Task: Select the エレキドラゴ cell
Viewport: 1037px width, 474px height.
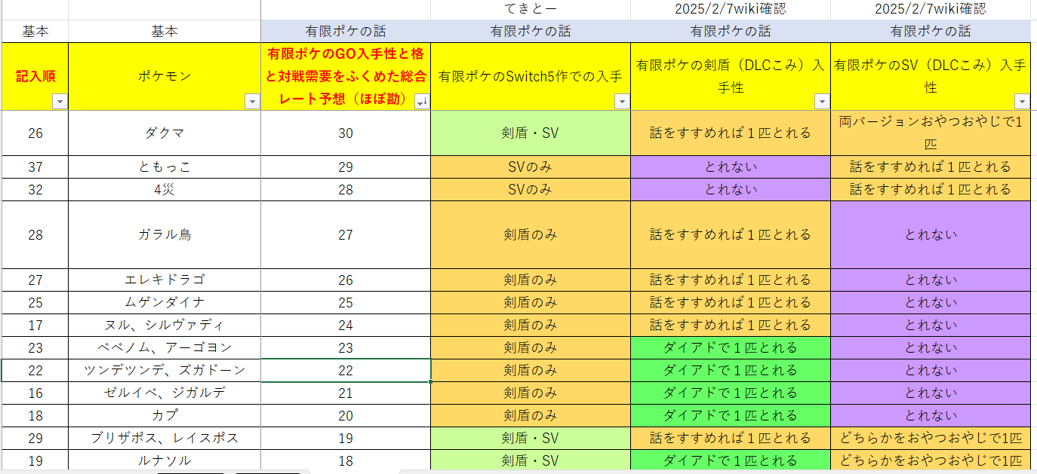Action: point(165,280)
